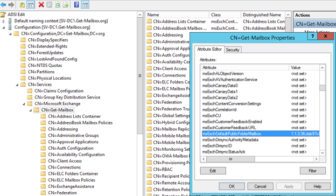Click the dialog's help question mark title button
Image resolution: width=336 pixels, height=196 pixels.
coord(312,36)
